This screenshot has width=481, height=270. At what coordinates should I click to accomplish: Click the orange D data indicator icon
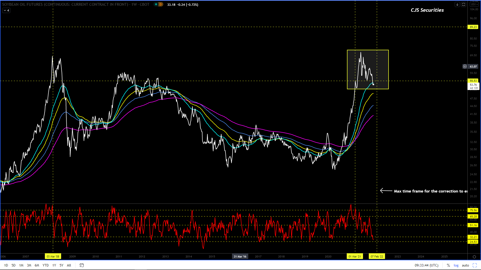click(161, 4)
